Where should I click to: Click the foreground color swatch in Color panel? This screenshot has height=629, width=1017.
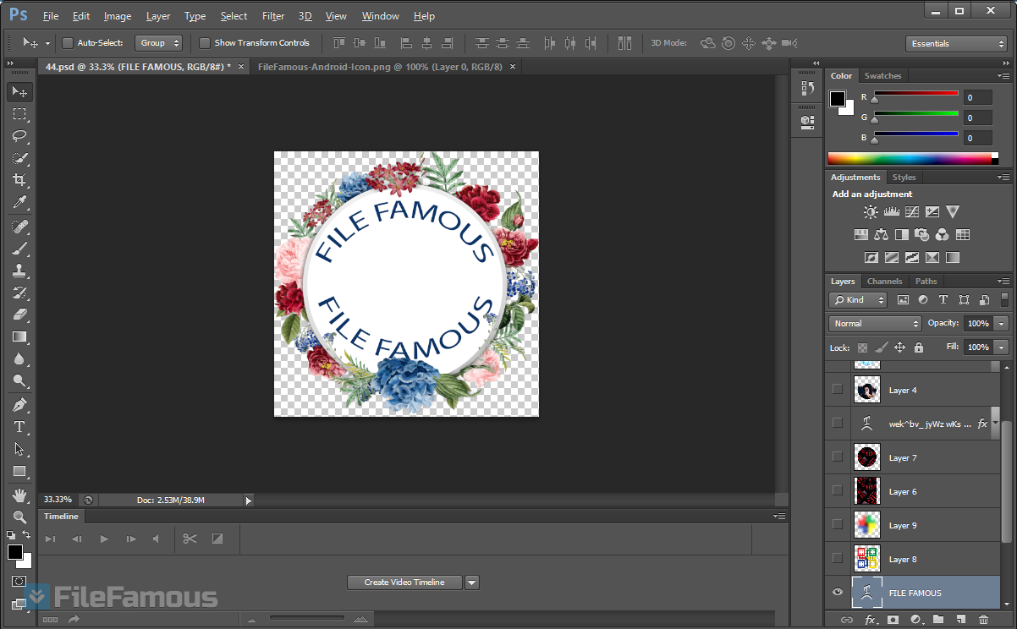(x=838, y=100)
